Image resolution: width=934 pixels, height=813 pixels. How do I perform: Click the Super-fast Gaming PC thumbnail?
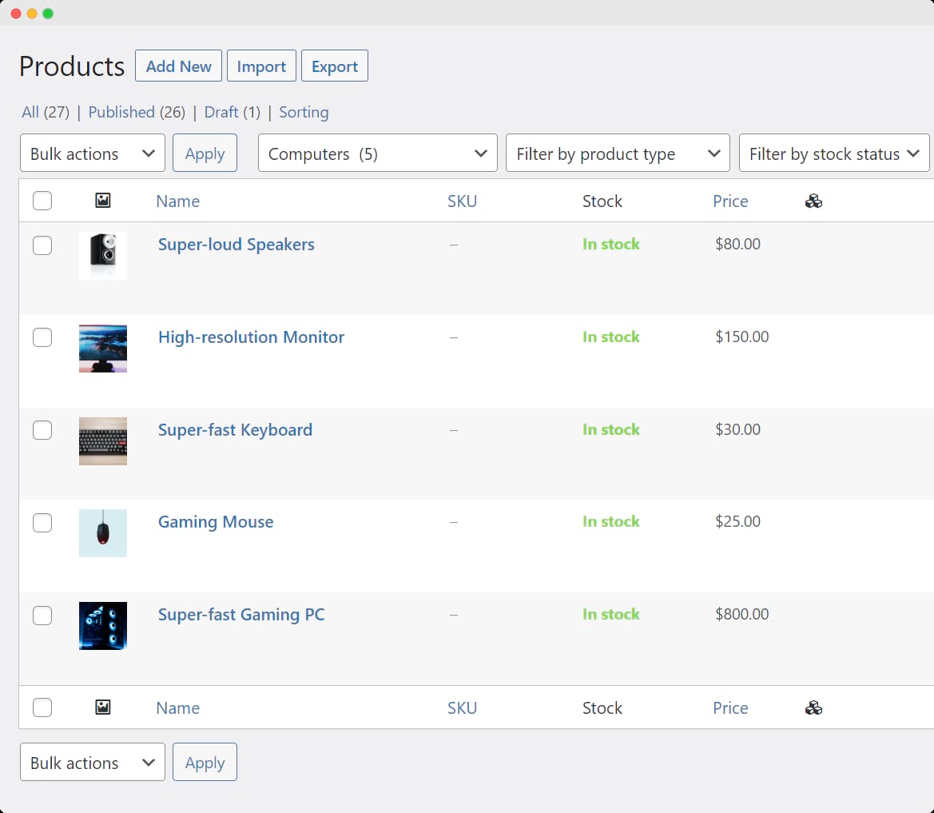[x=102, y=626]
